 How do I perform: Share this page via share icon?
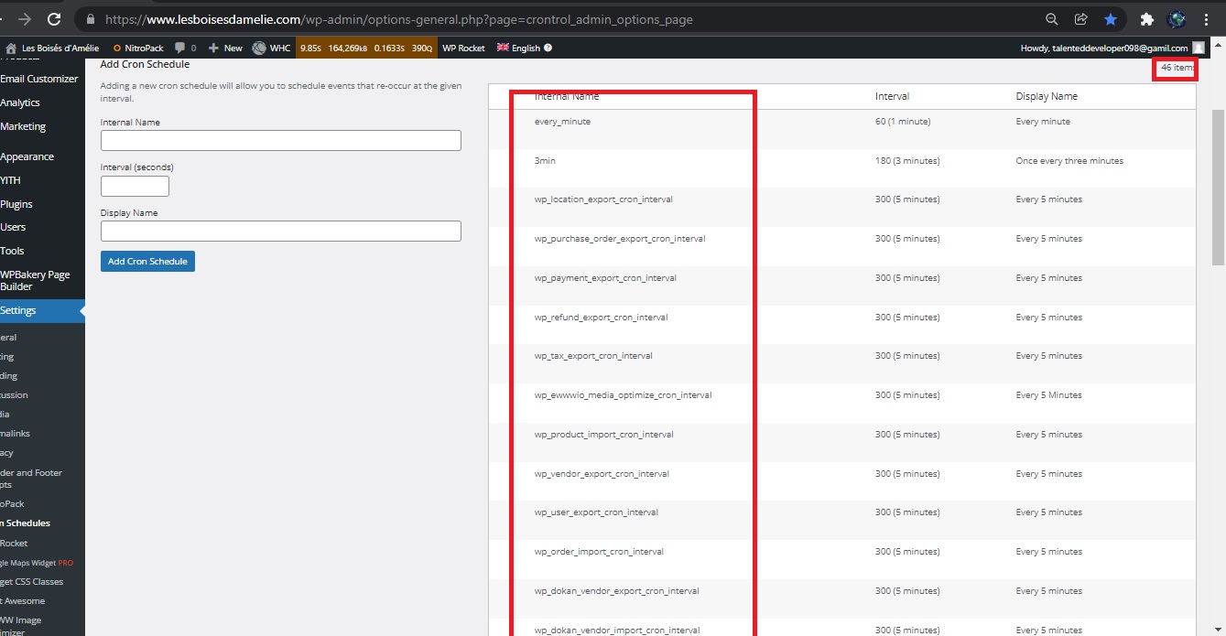1081,19
